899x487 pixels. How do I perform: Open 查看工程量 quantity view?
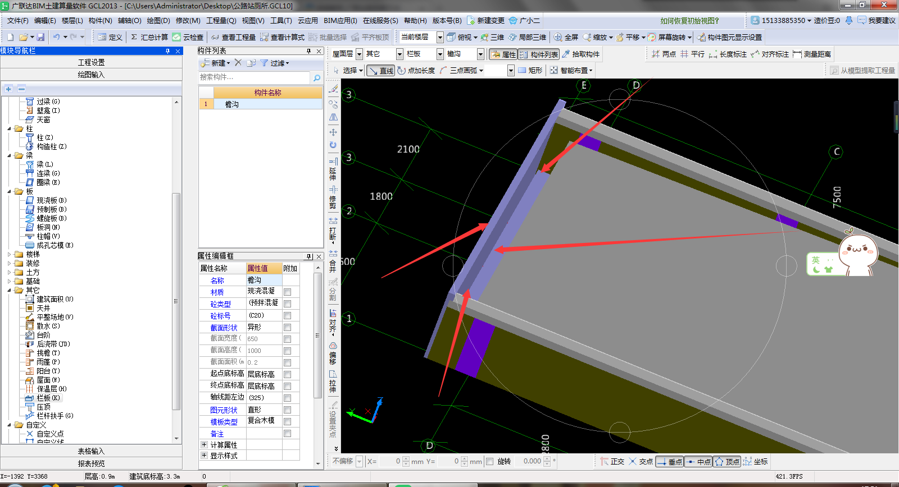pyautogui.click(x=233, y=37)
